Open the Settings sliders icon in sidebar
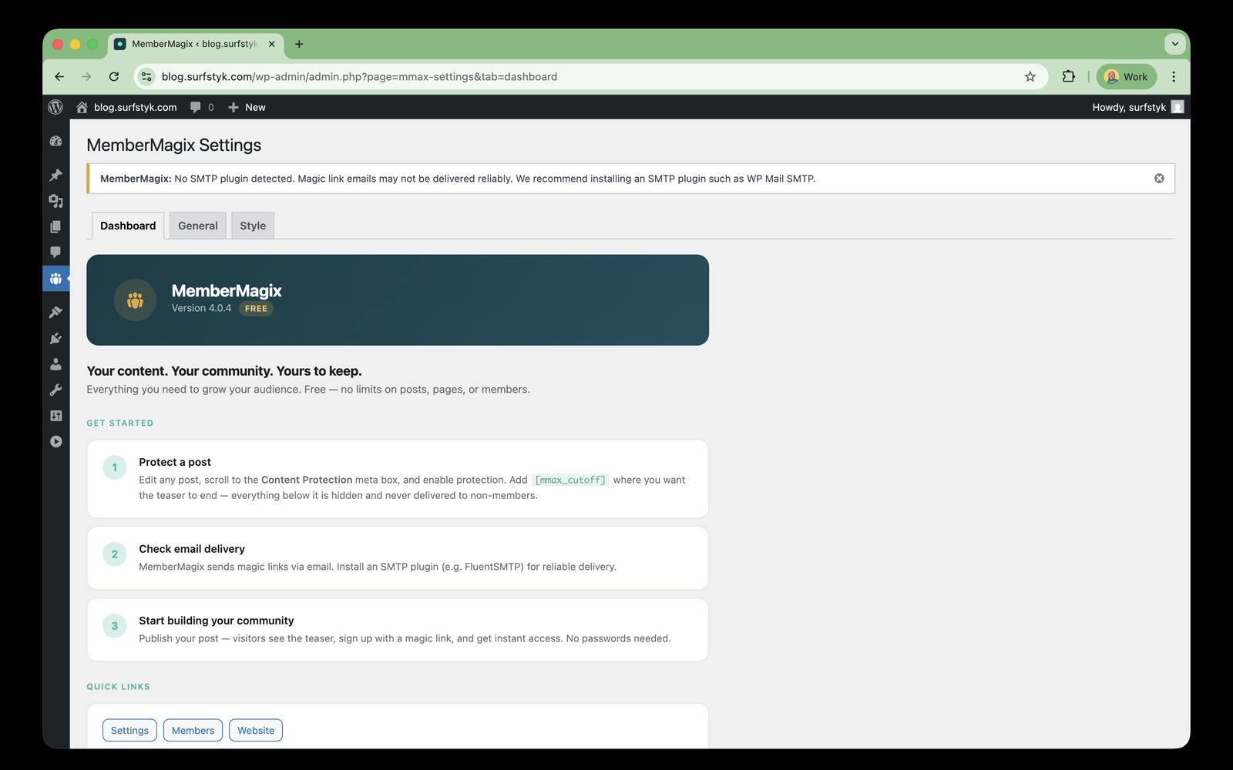1233x770 pixels. [55, 415]
